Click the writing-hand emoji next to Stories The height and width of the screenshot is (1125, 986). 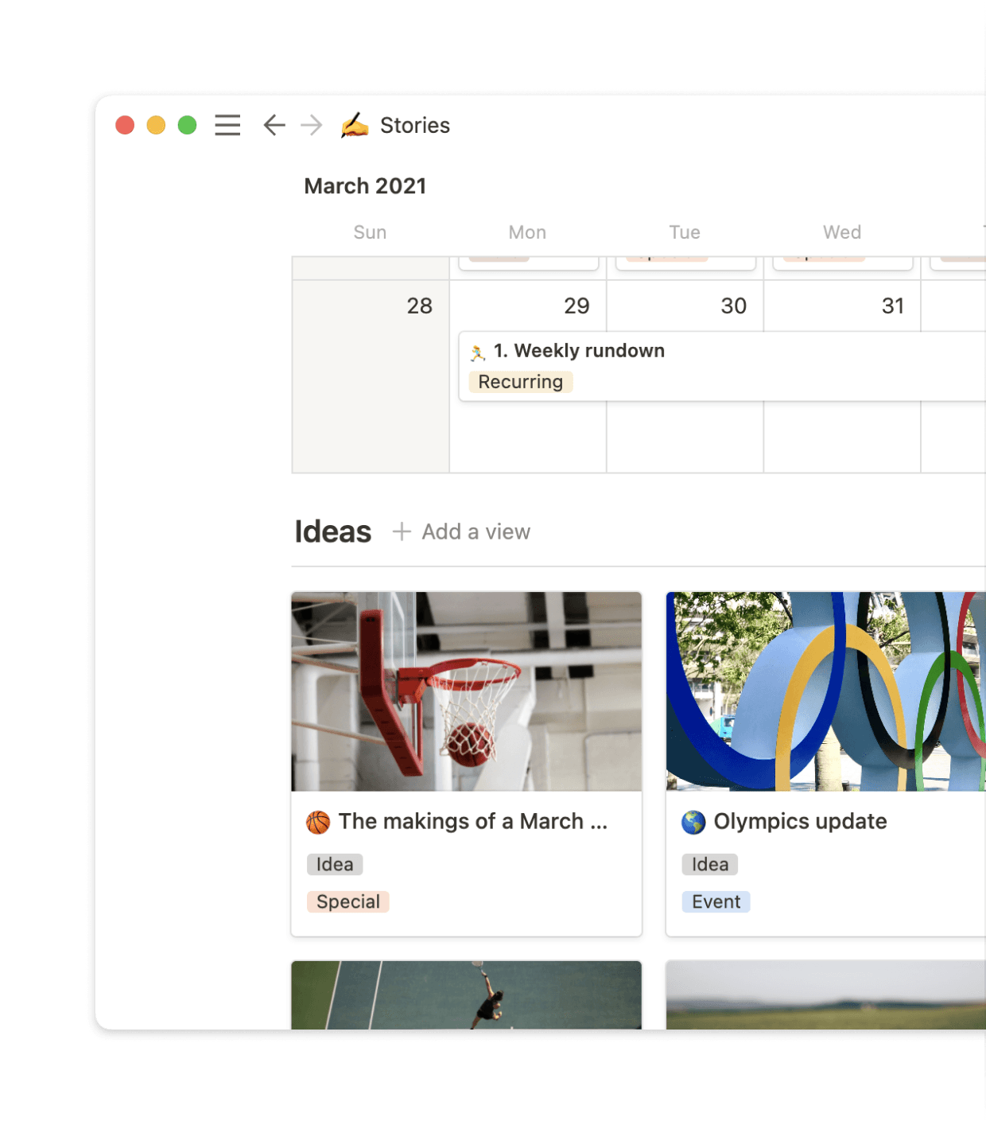pos(355,125)
